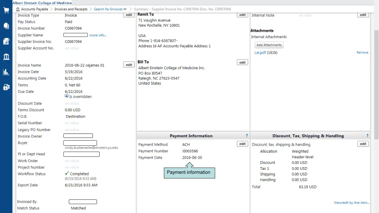Edit the Internal Note

363,15
